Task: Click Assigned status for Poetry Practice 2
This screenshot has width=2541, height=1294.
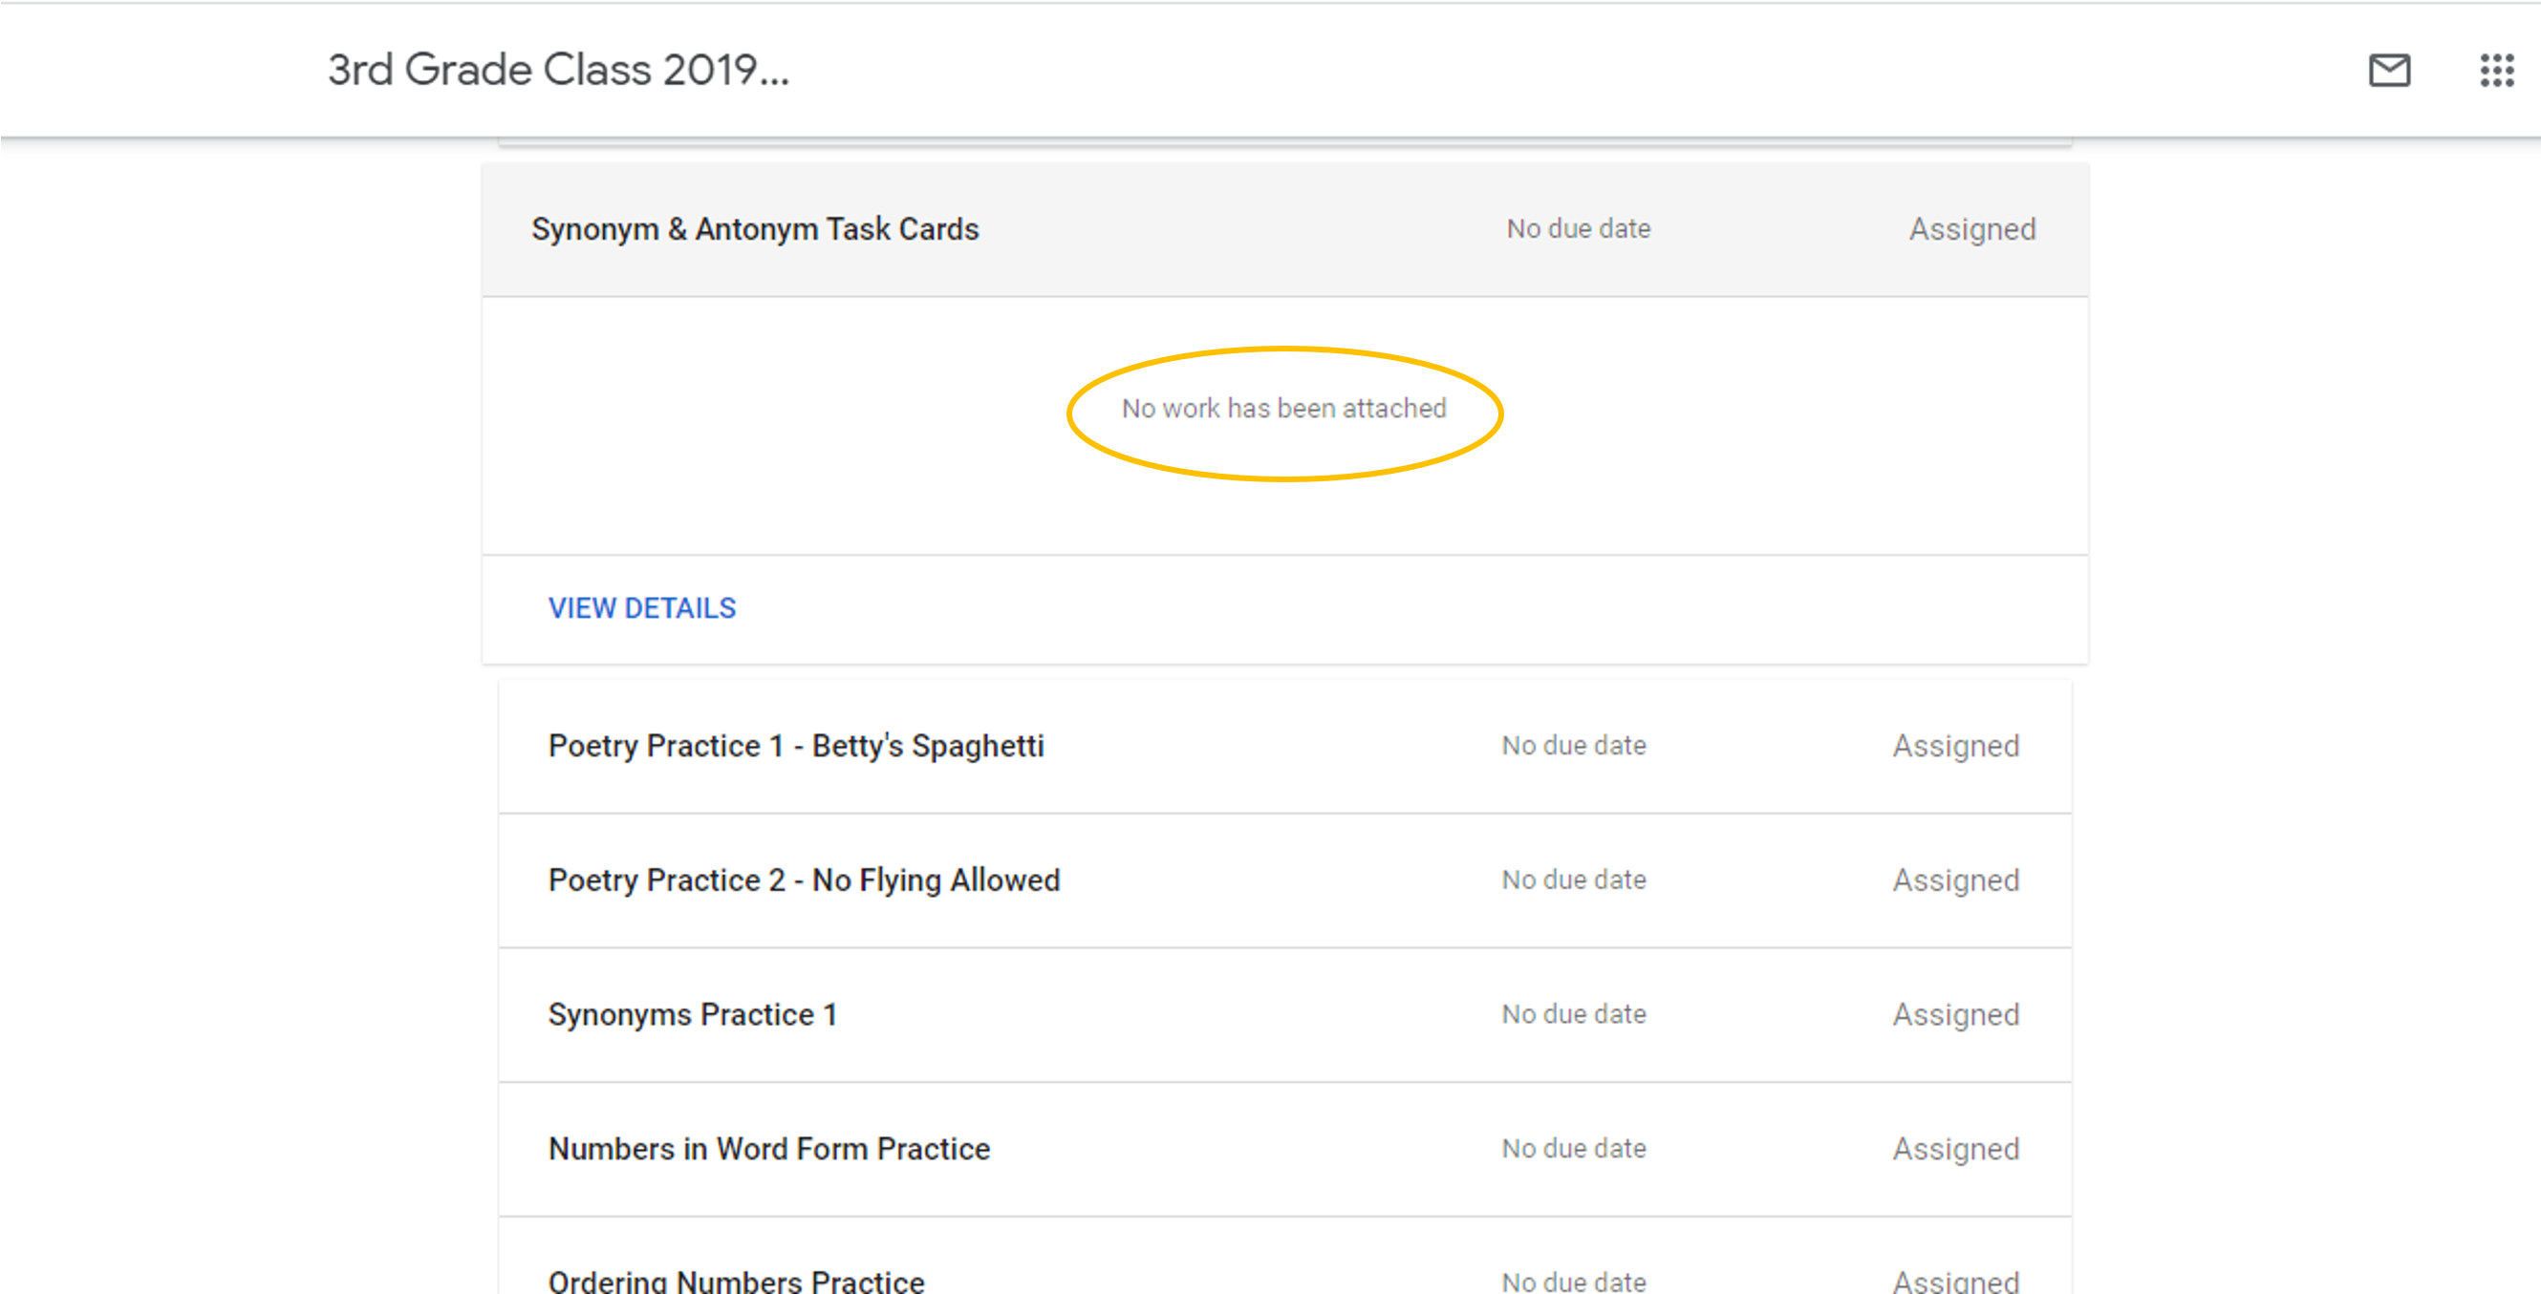Action: point(1955,880)
